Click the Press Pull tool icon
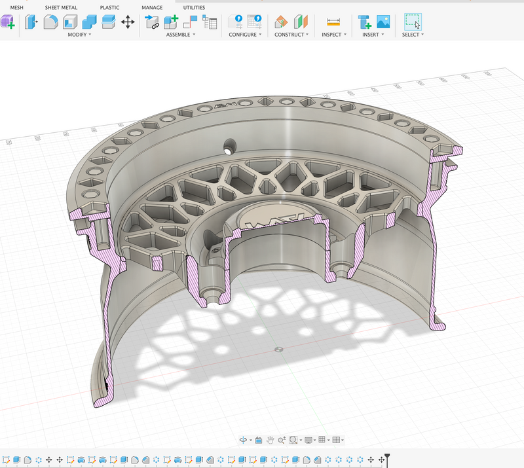Viewport: 524px width, 468px height. coord(30,22)
